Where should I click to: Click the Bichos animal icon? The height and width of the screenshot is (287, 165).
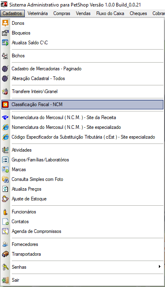tap(5, 56)
